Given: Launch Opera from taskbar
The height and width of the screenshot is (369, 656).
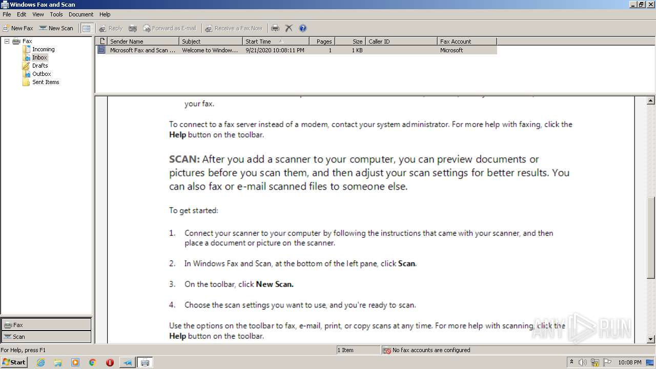Looking at the screenshot, I should pos(110,362).
